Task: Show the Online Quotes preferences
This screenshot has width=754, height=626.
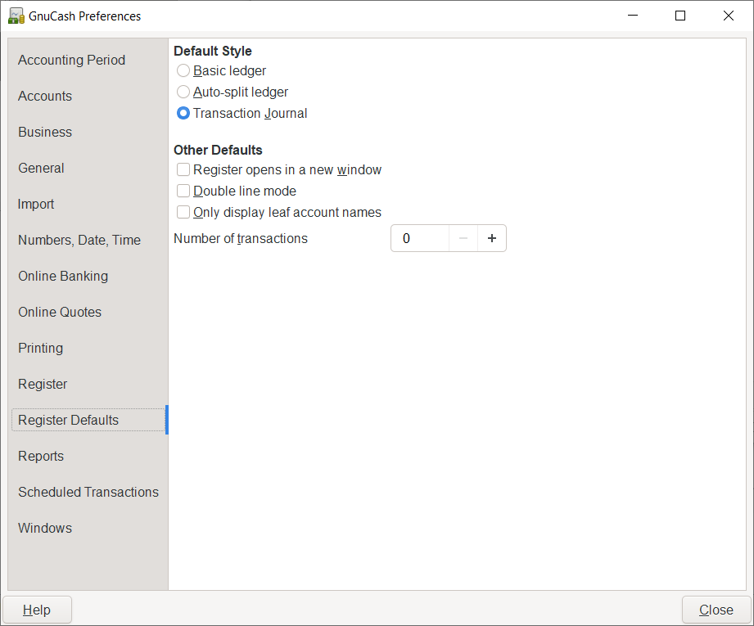Action: coord(60,312)
